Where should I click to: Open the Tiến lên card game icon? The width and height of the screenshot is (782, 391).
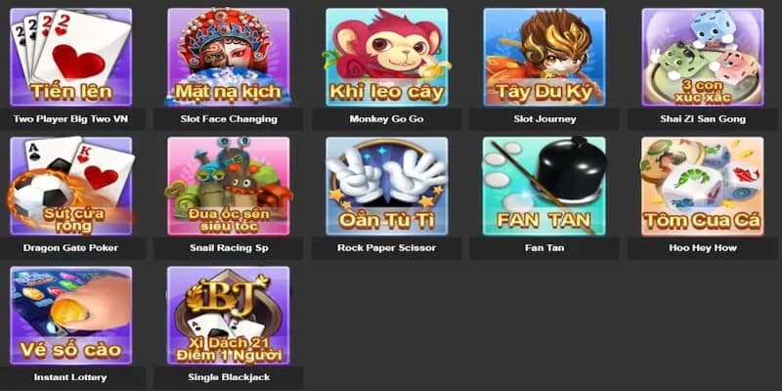(70, 57)
